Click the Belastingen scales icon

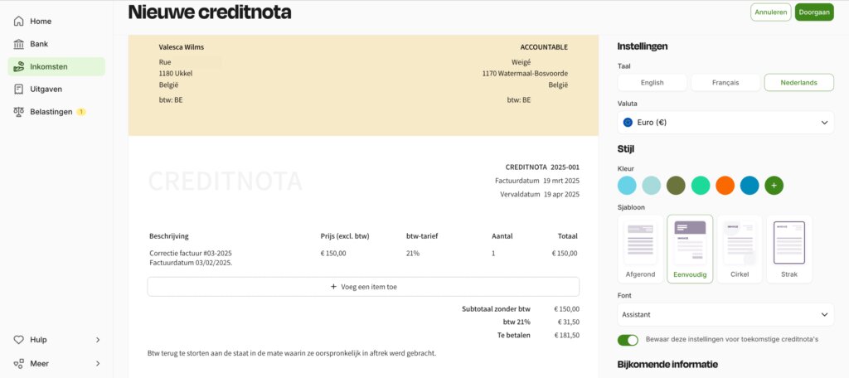tap(18, 112)
